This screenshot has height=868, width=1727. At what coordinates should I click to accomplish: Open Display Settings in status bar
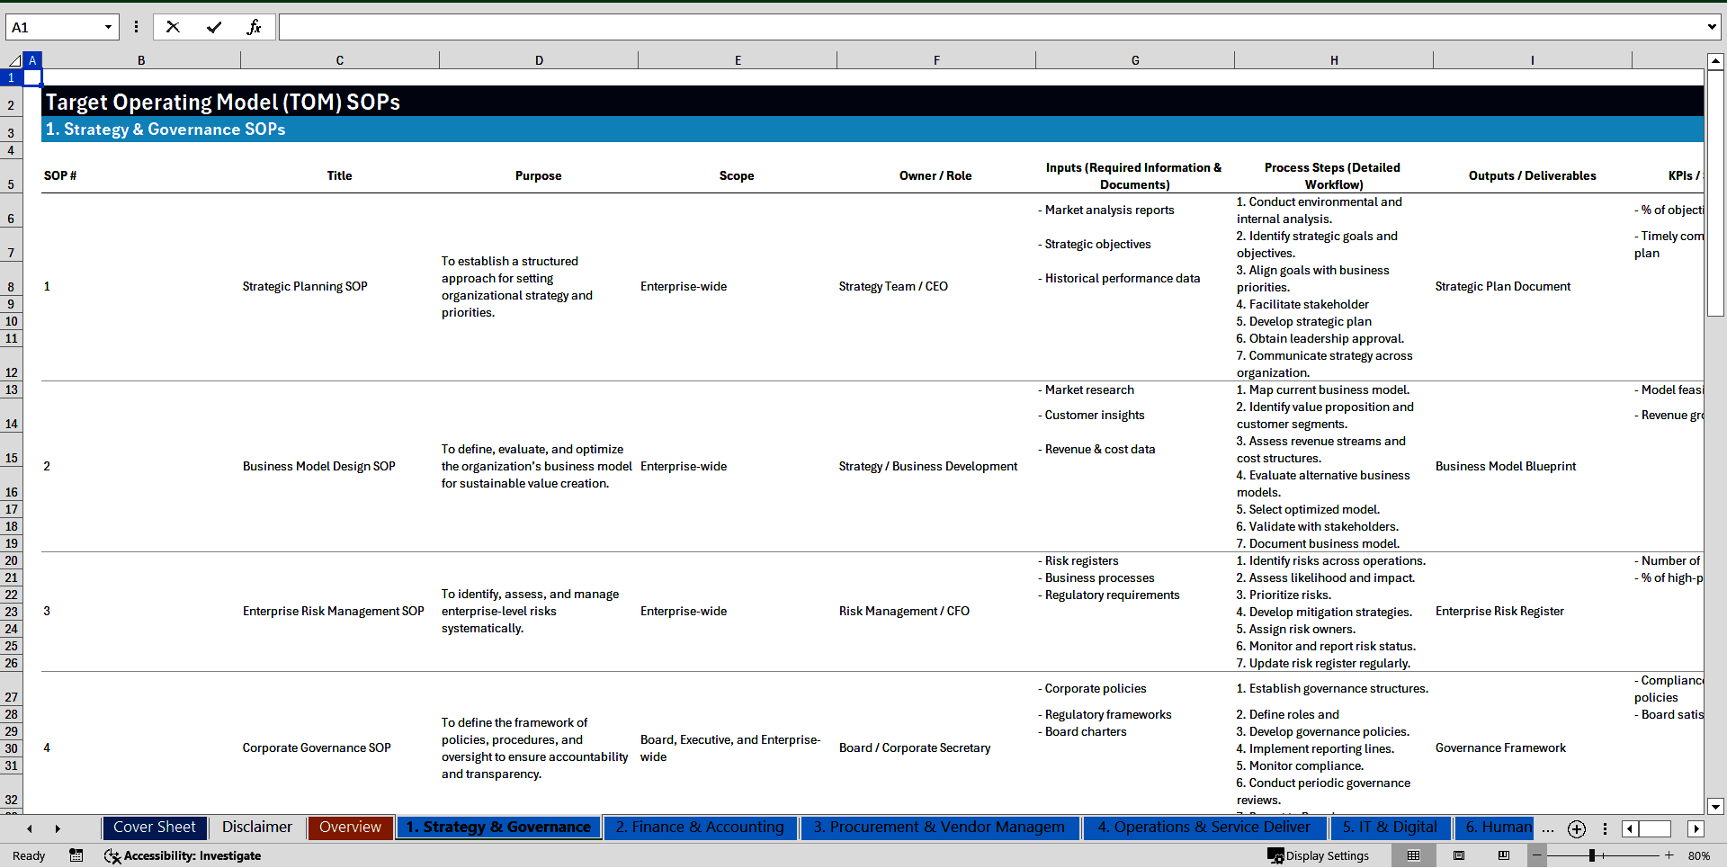pos(1319,855)
